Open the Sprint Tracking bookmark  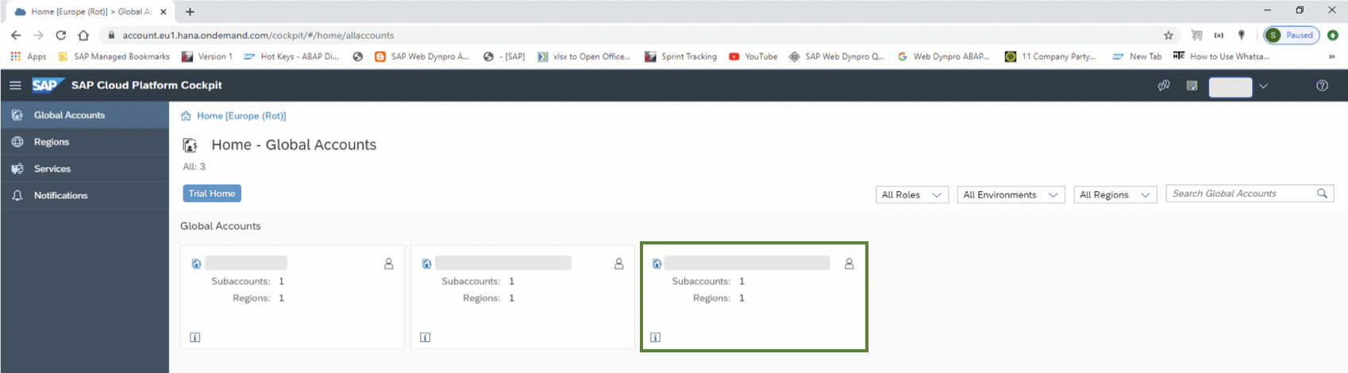click(x=681, y=56)
